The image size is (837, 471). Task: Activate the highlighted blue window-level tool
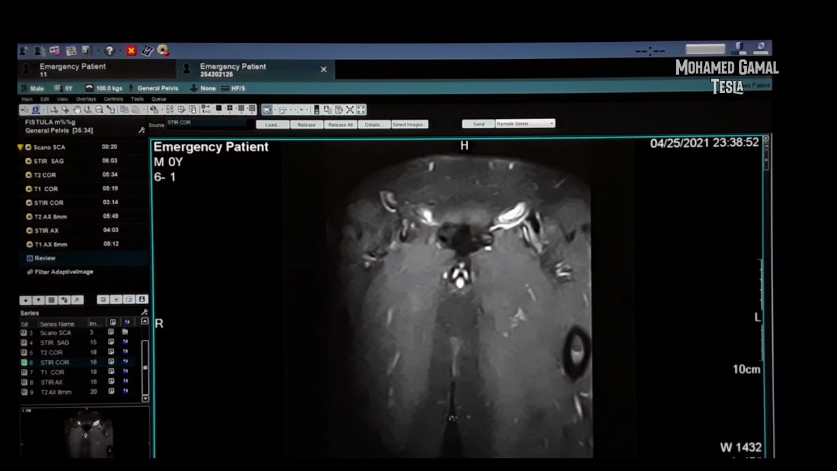(x=36, y=110)
